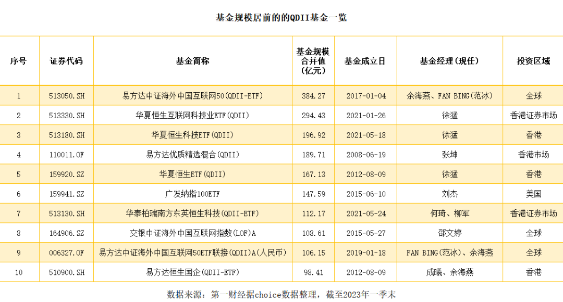
Task: Click security code 513050.SH
Action: pyautogui.click(x=67, y=96)
